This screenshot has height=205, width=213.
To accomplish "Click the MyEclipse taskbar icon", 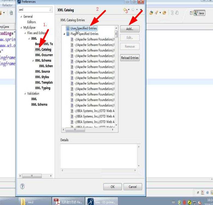I will tap(102, 202).
